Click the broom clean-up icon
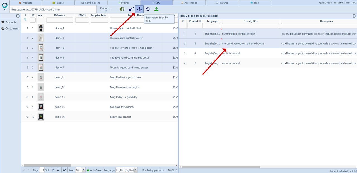This screenshot has width=357, height=173. coord(131,9)
